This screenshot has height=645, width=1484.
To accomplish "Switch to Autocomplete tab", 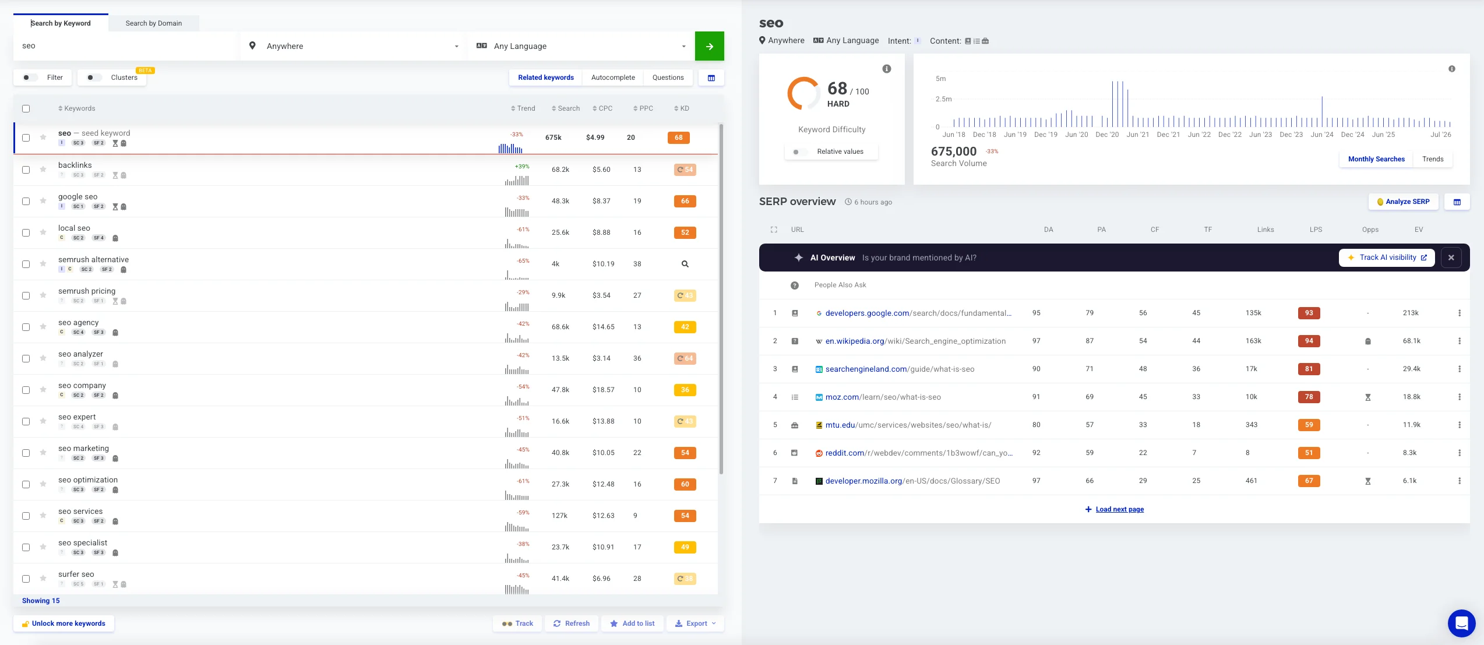I will [x=613, y=77].
